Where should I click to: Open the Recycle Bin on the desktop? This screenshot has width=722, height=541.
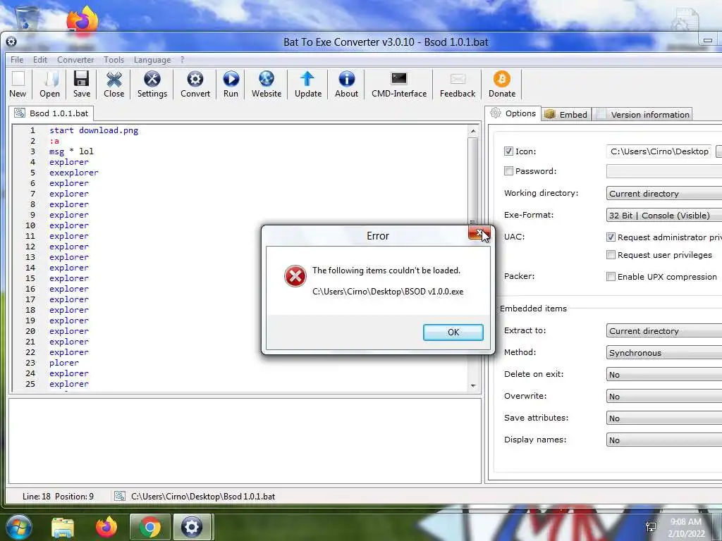point(27,18)
